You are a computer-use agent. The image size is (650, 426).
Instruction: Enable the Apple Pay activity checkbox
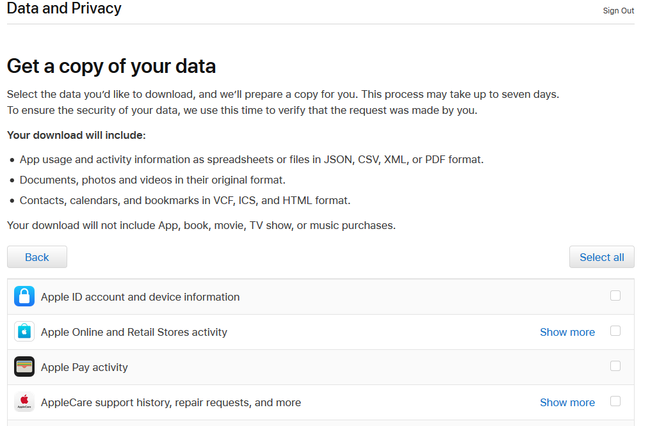(x=615, y=366)
